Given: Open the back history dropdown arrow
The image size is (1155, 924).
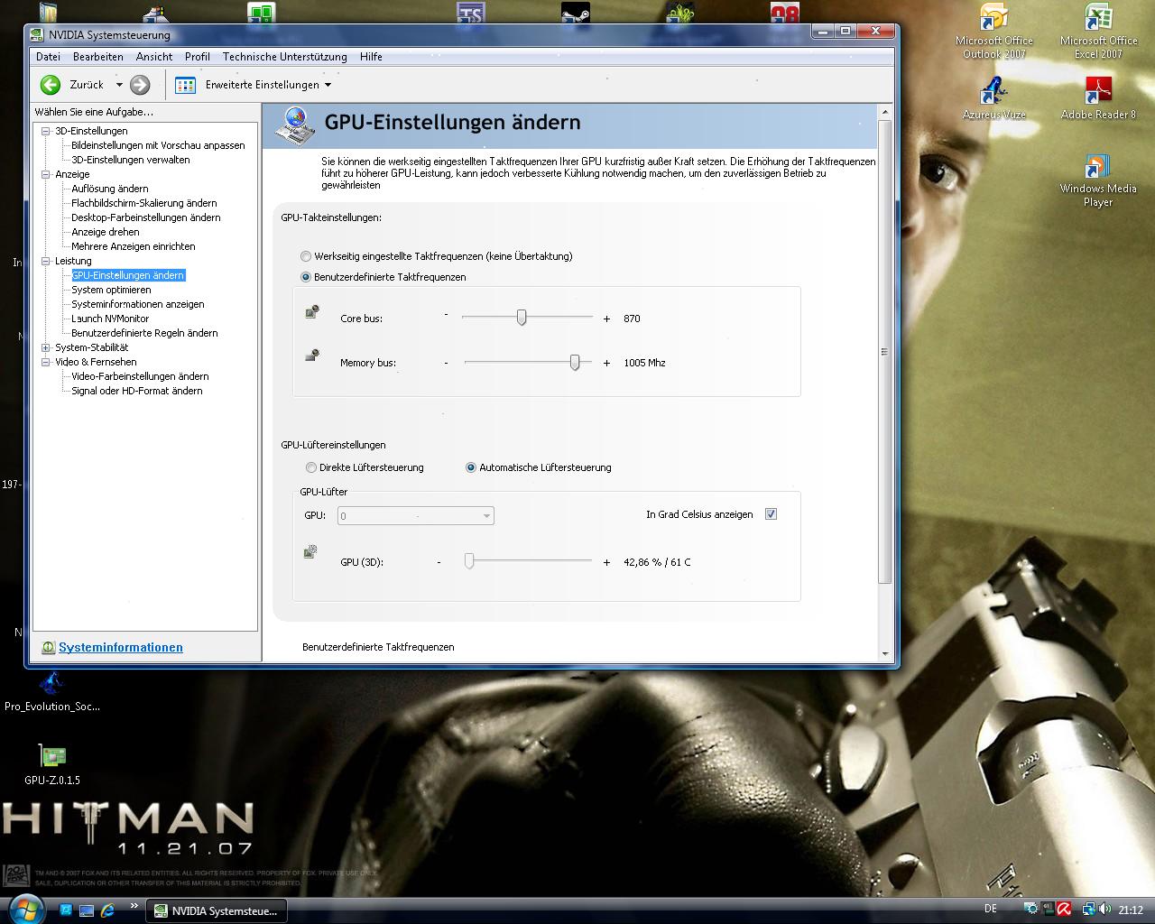Looking at the screenshot, I should (x=118, y=85).
